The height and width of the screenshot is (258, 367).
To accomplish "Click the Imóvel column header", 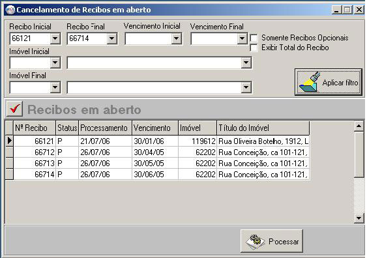I will click(198, 128).
